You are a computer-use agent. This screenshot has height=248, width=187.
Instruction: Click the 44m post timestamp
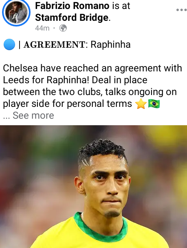pyautogui.click(x=42, y=28)
